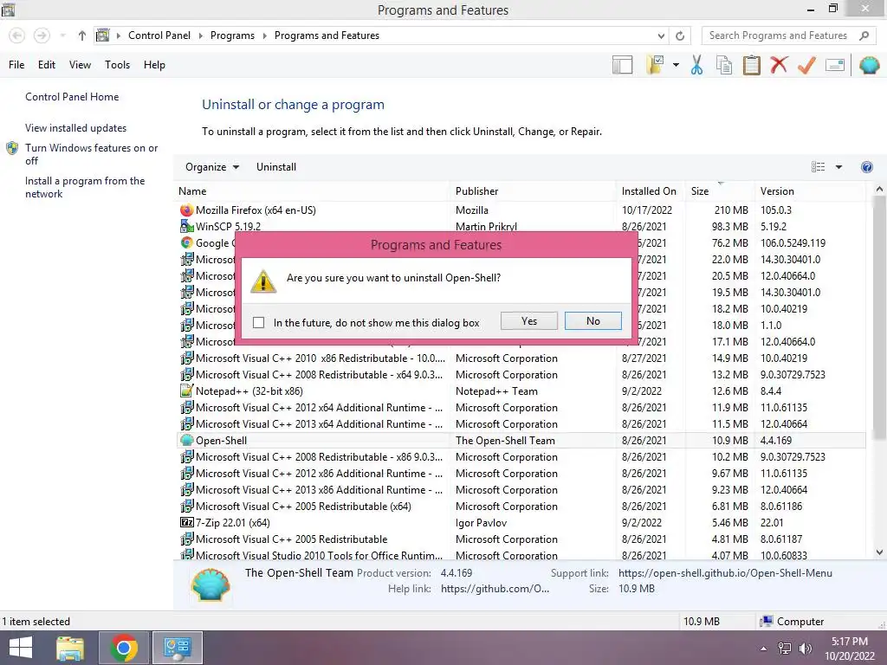Open the folder options dropdown arrow
The image size is (887, 665).
[x=676, y=65]
